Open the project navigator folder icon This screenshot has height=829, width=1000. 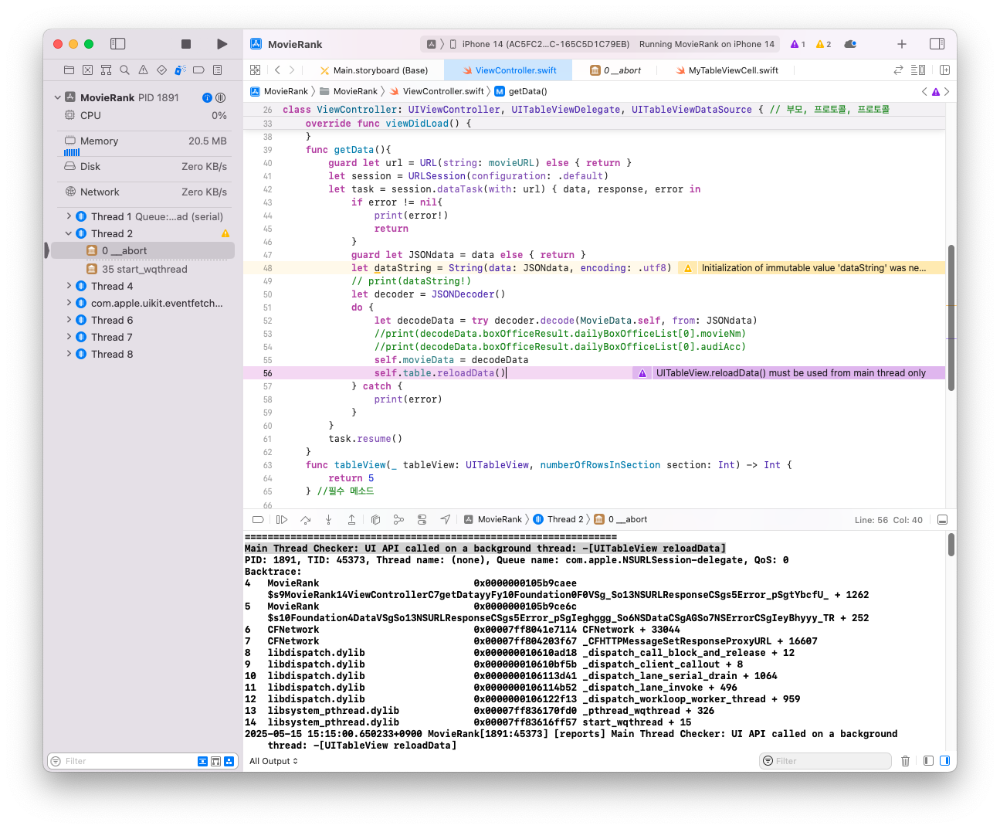[x=69, y=70]
